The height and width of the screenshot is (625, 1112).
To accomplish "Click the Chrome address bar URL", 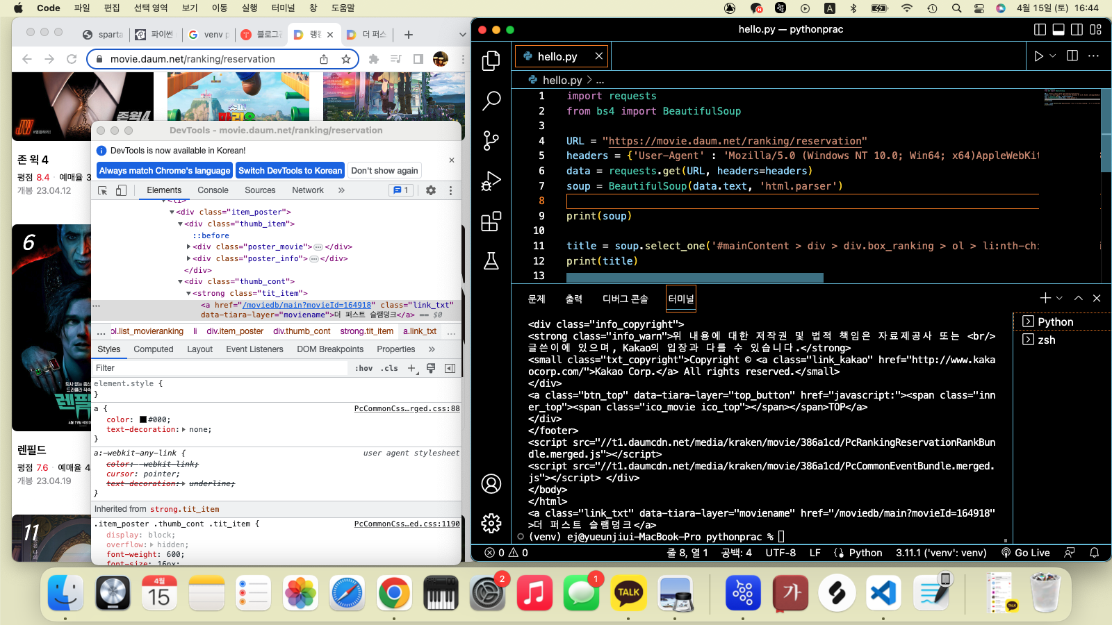I will [193, 59].
